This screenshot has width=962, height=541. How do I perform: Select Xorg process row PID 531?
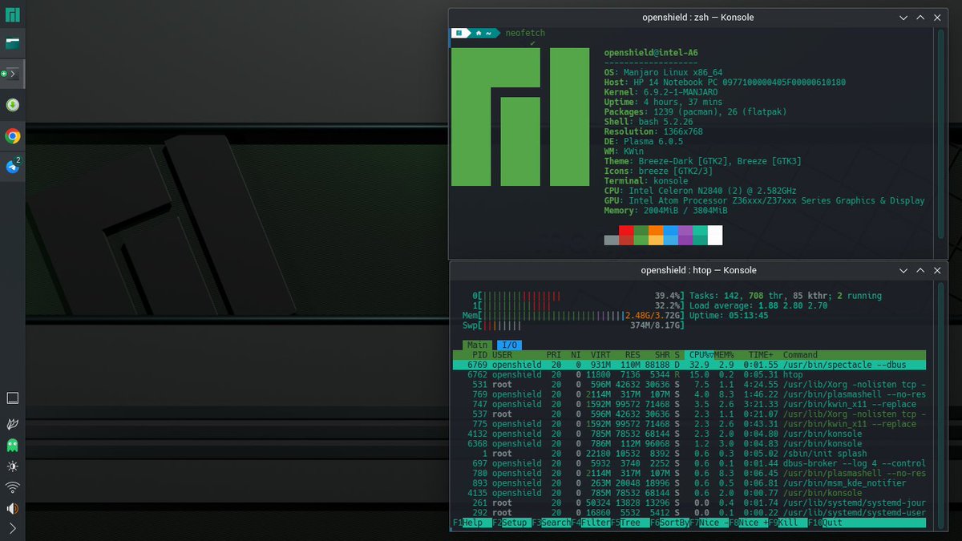[x=689, y=384]
